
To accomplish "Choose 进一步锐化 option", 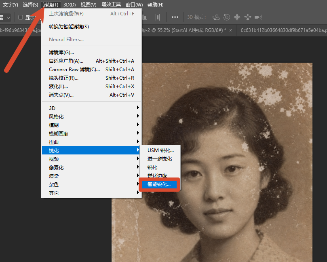I will coord(160,159).
